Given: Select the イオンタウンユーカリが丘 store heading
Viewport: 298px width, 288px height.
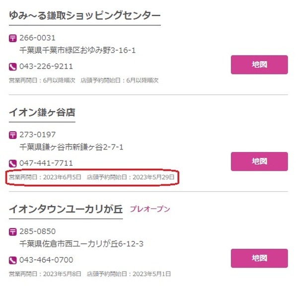Looking at the screenshot, I should pos(66,209).
